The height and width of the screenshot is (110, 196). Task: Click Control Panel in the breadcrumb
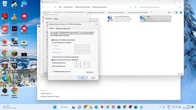pyautogui.click(x=68, y=7)
